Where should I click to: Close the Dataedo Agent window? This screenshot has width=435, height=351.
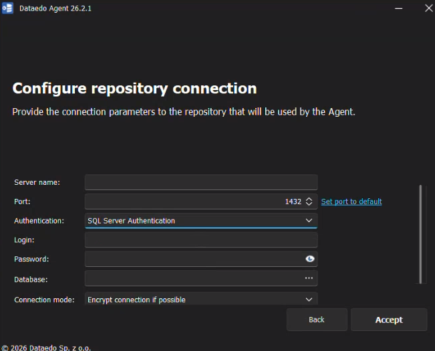coord(428,8)
